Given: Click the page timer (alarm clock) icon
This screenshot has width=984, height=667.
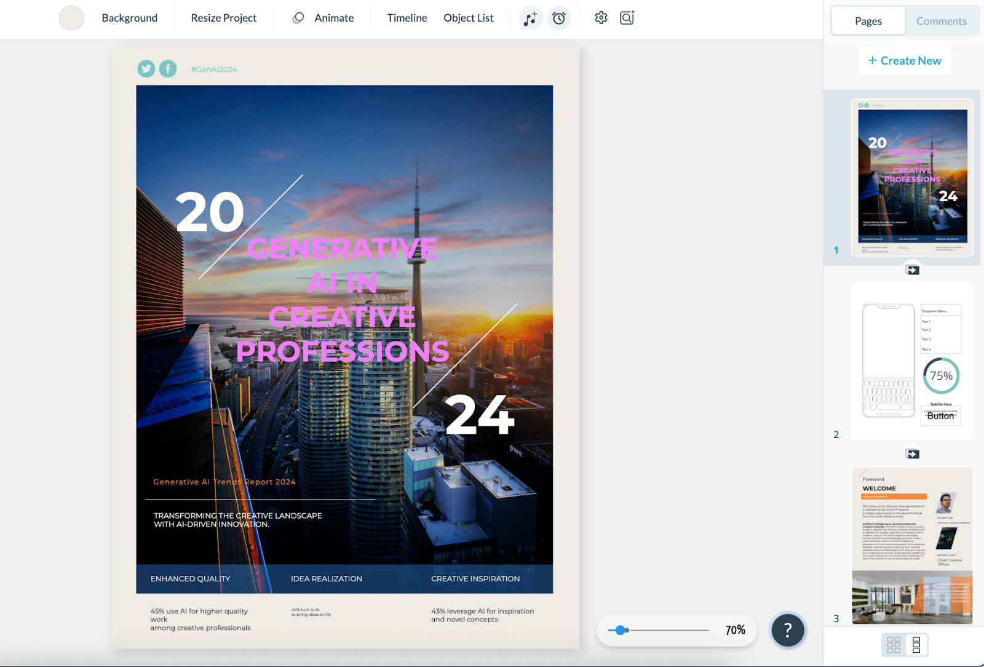Looking at the screenshot, I should pyautogui.click(x=559, y=18).
